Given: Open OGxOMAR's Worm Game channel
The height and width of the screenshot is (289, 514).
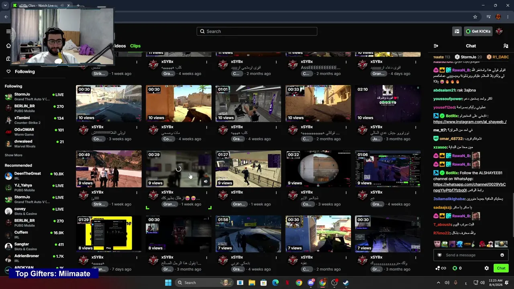Looking at the screenshot, I should pyautogui.click(x=35, y=132).
